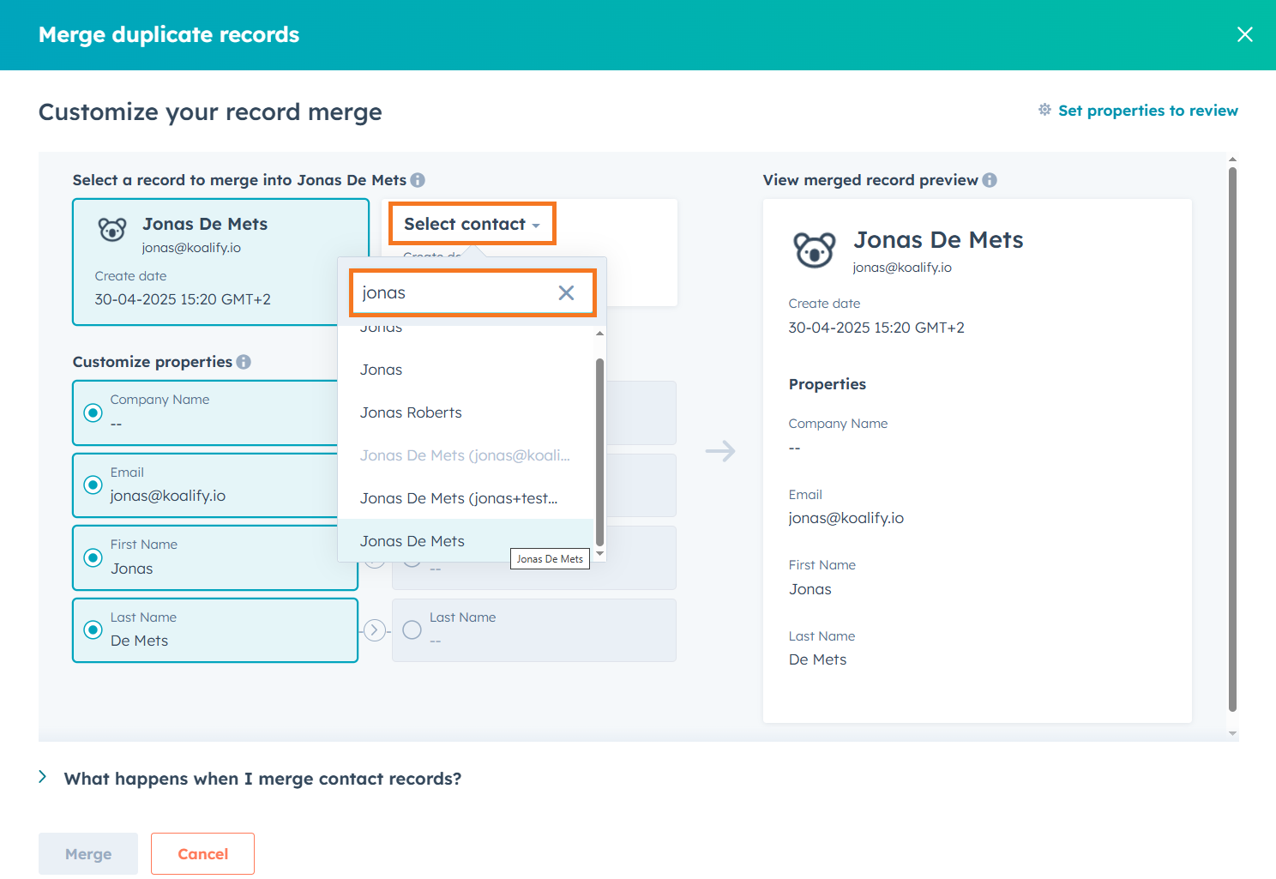Select the empty Last Name radio button

click(412, 629)
